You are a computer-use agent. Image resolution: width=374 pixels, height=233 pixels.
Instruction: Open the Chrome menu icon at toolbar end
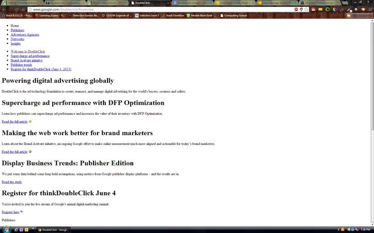pyautogui.click(x=370, y=9)
